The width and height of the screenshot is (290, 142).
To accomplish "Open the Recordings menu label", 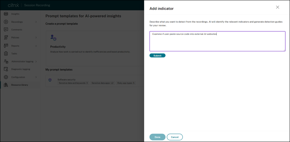I will (17, 22).
